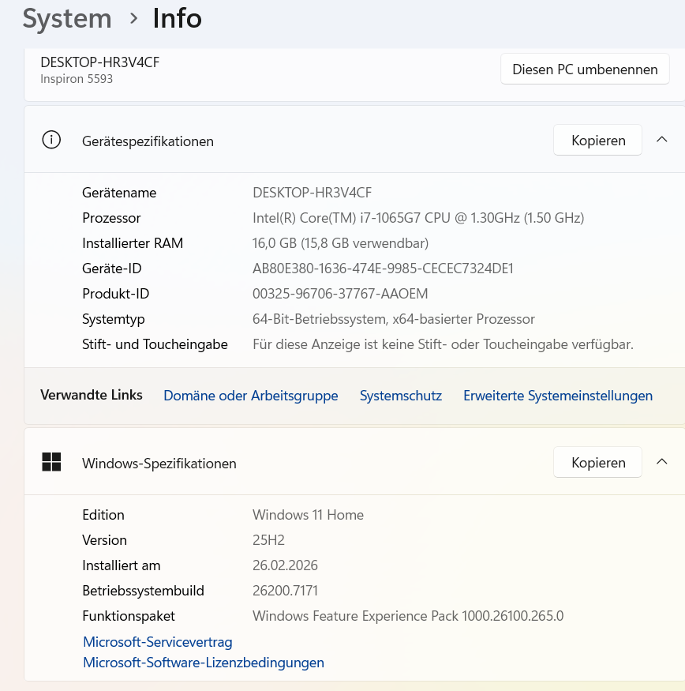This screenshot has width=685, height=691.
Task: Click the Gerätename label
Action: tap(119, 193)
